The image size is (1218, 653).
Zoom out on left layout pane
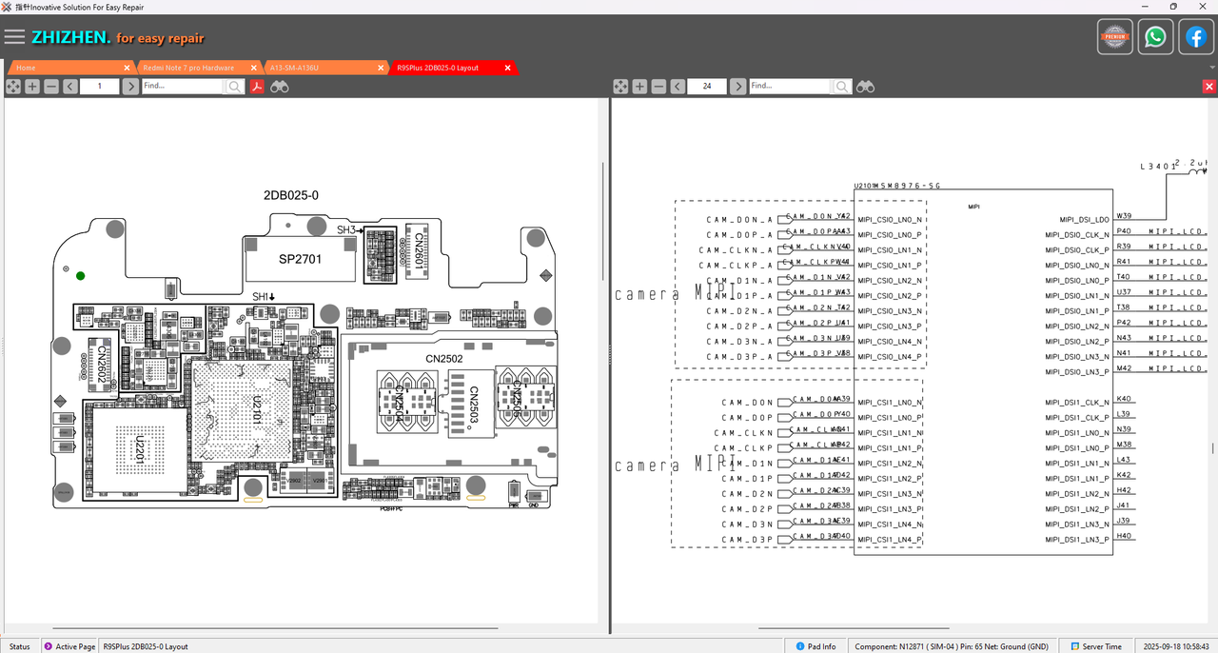[x=51, y=87]
